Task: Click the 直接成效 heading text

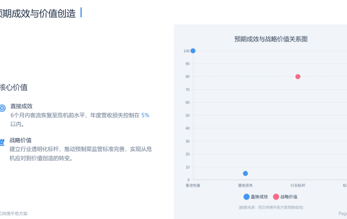Action: pyautogui.click(x=21, y=106)
